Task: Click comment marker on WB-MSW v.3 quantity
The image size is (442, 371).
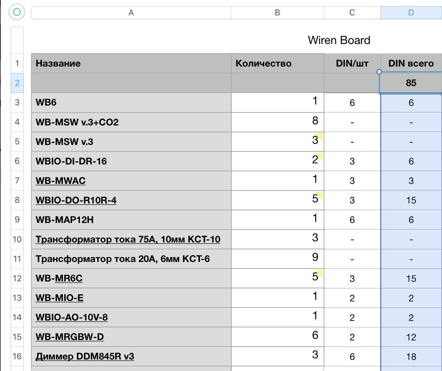Action: 319,136
